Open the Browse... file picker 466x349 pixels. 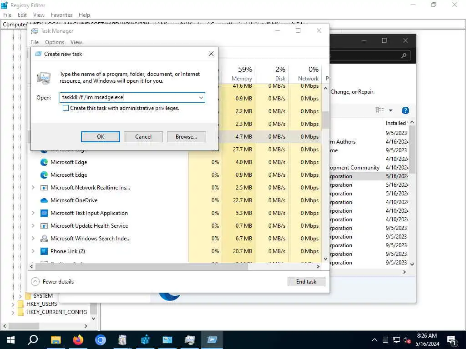186,137
